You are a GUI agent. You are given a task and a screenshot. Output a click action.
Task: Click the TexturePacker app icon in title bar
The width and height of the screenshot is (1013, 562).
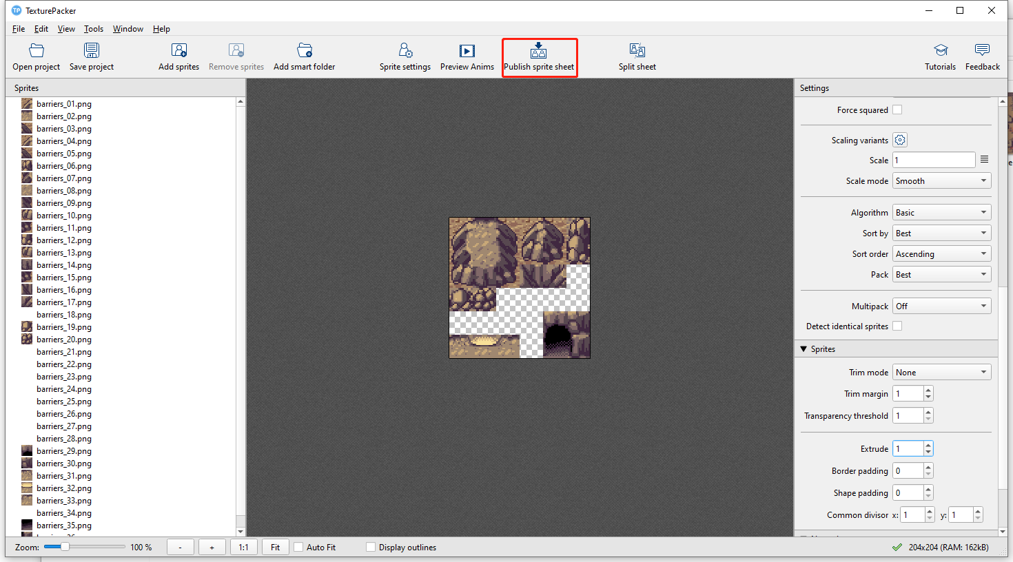click(17, 10)
